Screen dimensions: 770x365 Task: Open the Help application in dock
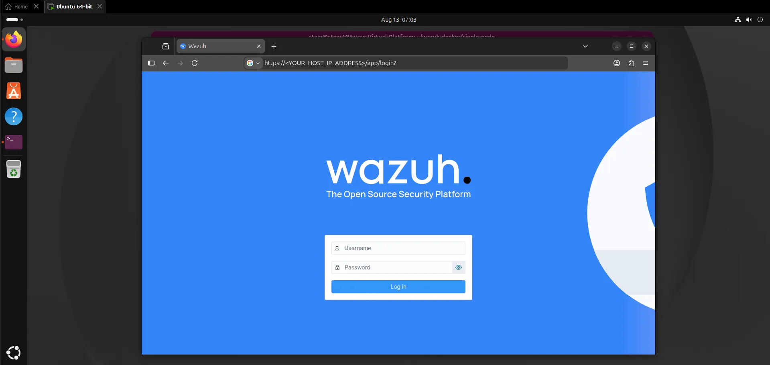14,116
